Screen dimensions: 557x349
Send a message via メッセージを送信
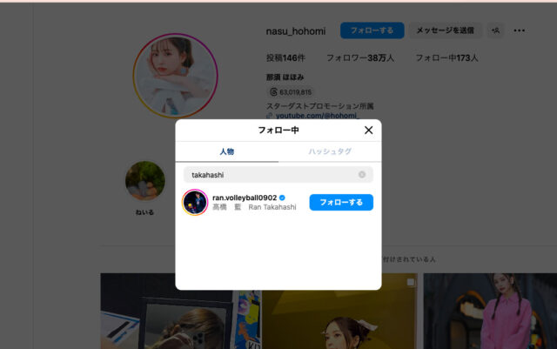(445, 30)
